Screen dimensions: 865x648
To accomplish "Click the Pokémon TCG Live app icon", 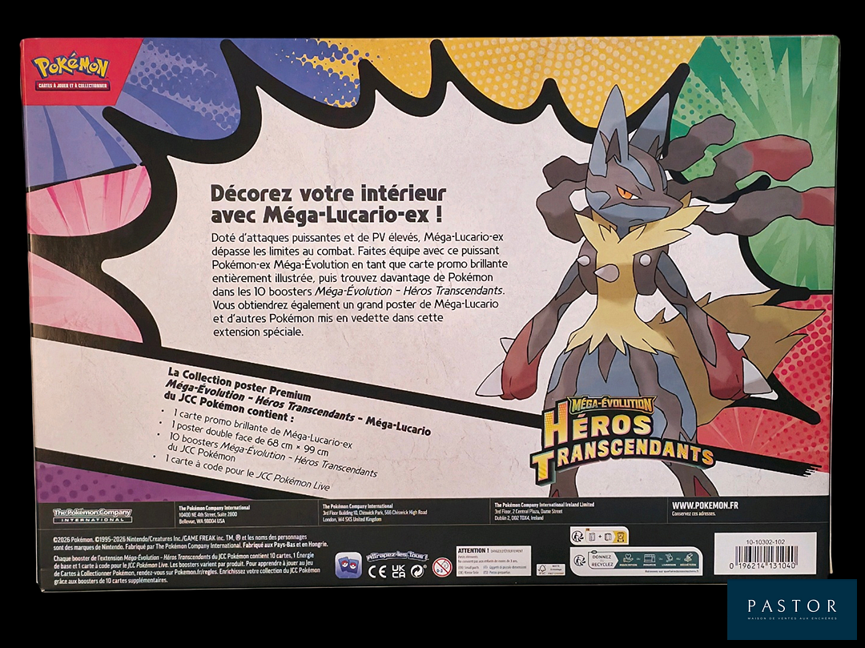I will [x=348, y=565].
